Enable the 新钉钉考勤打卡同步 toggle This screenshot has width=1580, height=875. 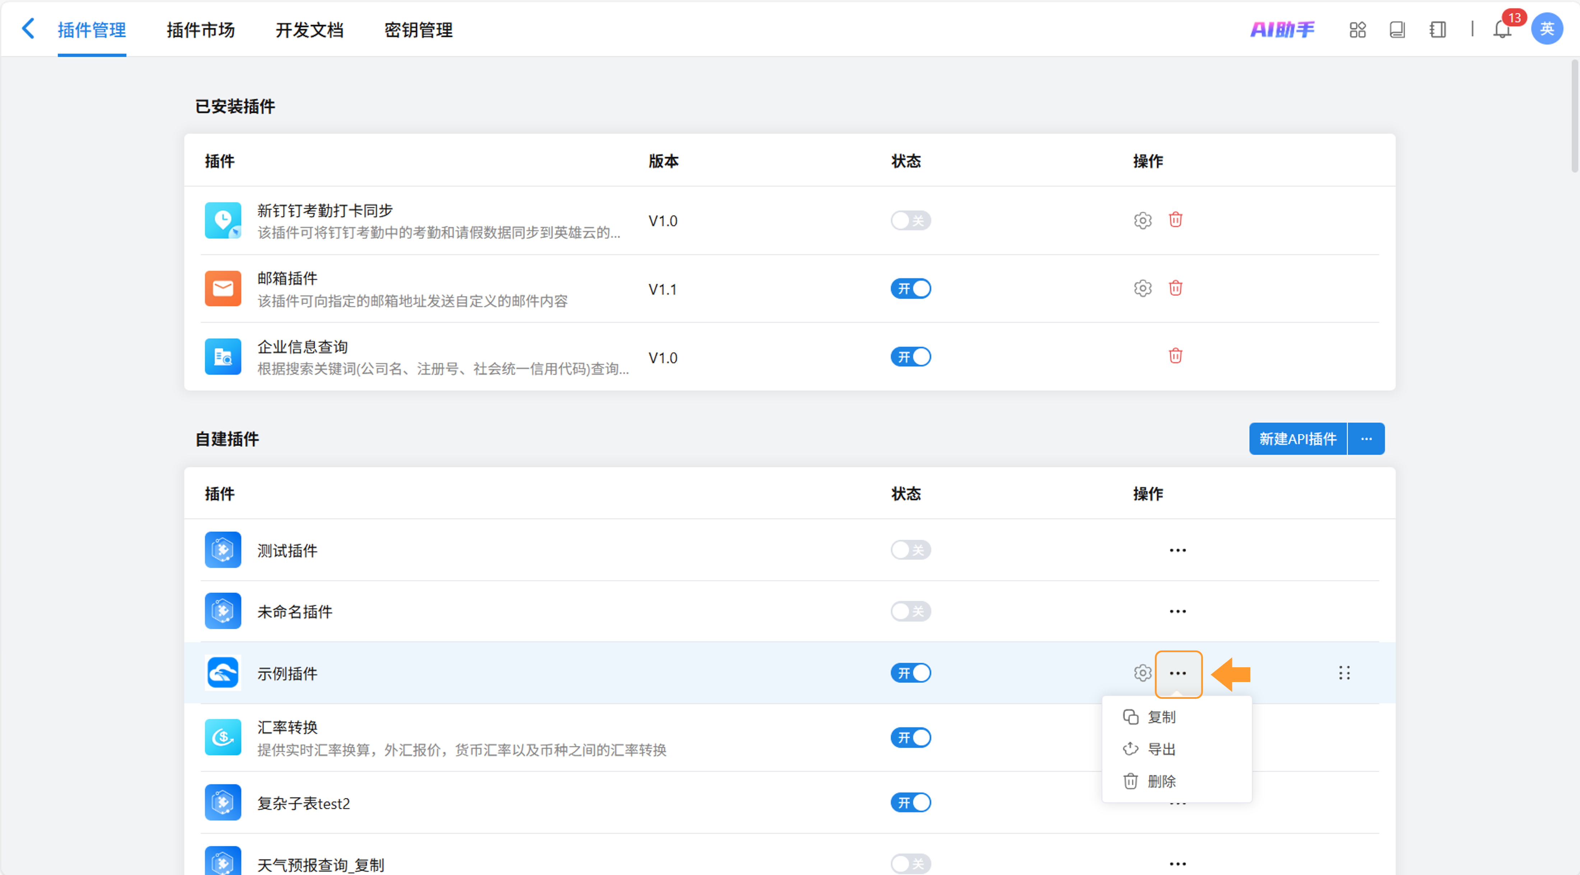pos(910,221)
